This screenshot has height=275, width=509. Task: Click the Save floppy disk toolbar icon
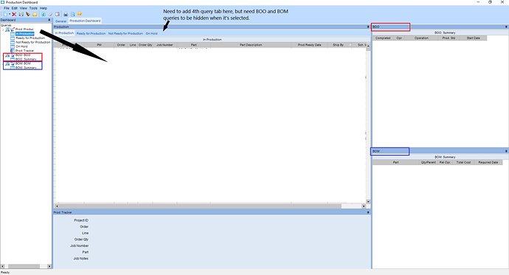[21, 14]
